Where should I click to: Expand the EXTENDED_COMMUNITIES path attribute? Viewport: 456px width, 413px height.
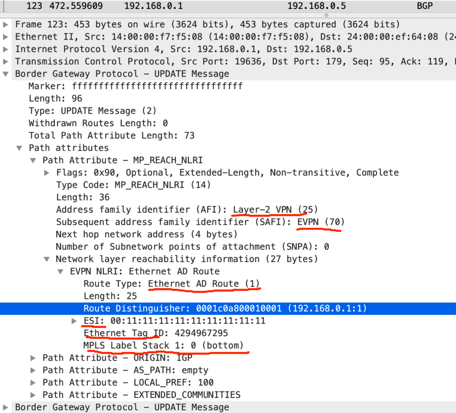33,395
